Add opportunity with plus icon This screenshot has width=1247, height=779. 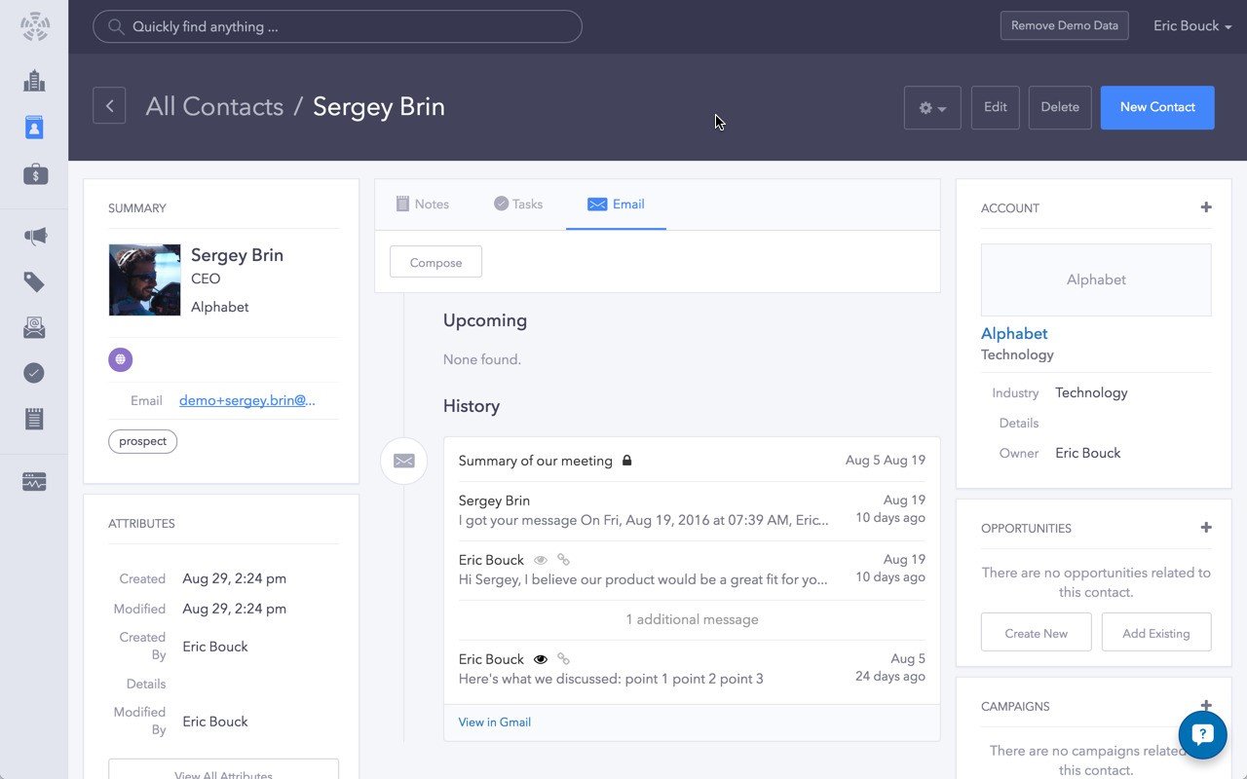click(1206, 528)
